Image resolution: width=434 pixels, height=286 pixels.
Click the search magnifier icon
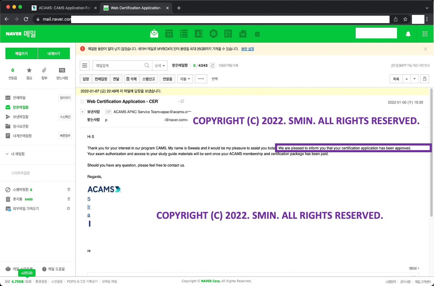click(147, 65)
